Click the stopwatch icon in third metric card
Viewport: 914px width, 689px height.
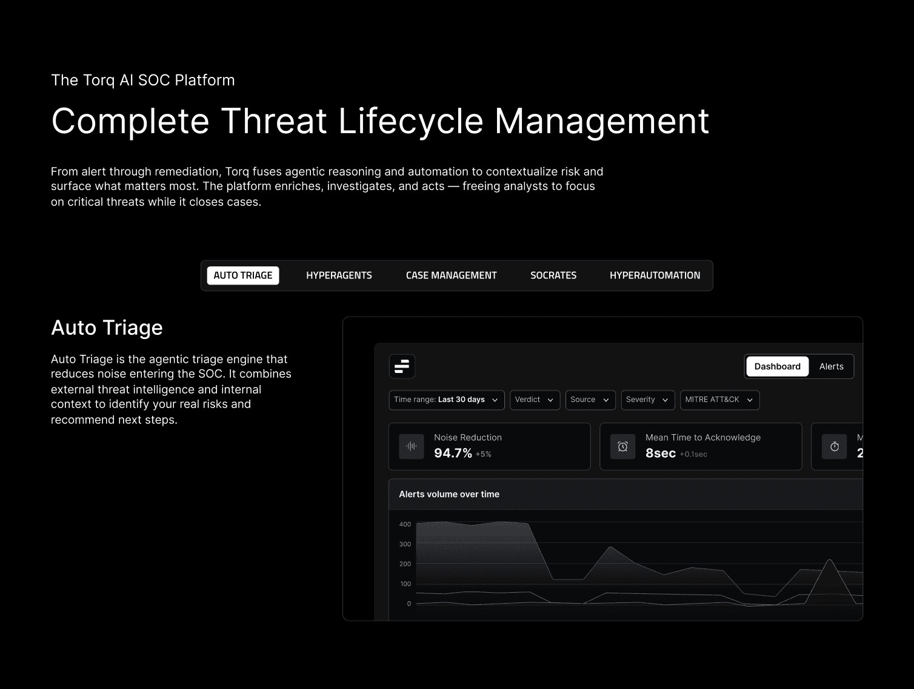[x=835, y=446]
